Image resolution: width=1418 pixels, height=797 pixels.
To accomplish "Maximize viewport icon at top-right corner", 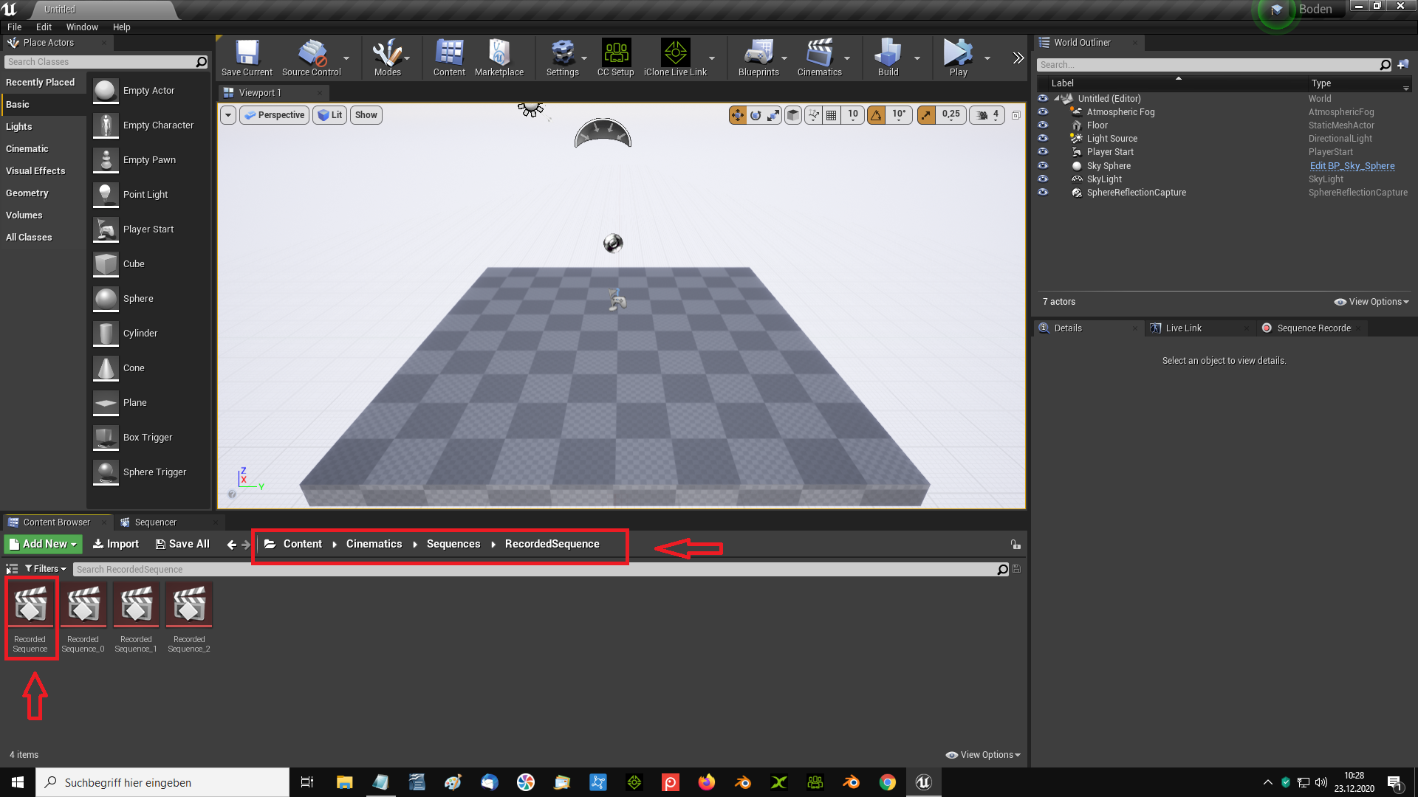I will click(x=1016, y=115).
